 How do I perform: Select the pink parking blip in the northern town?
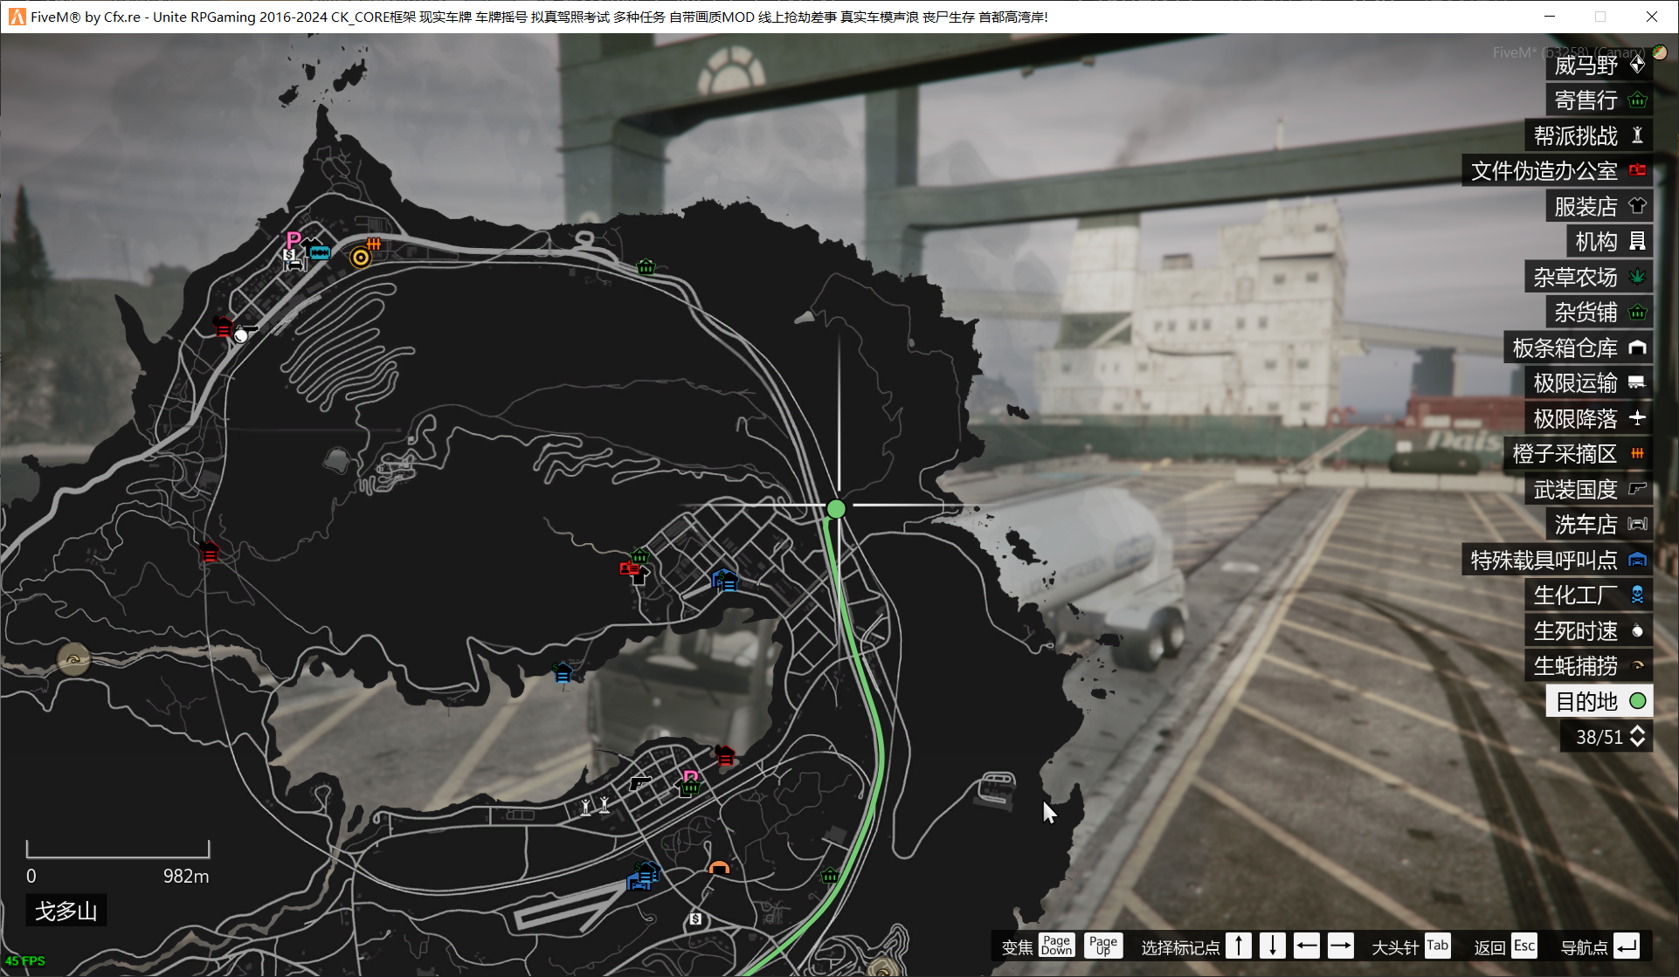coord(294,239)
